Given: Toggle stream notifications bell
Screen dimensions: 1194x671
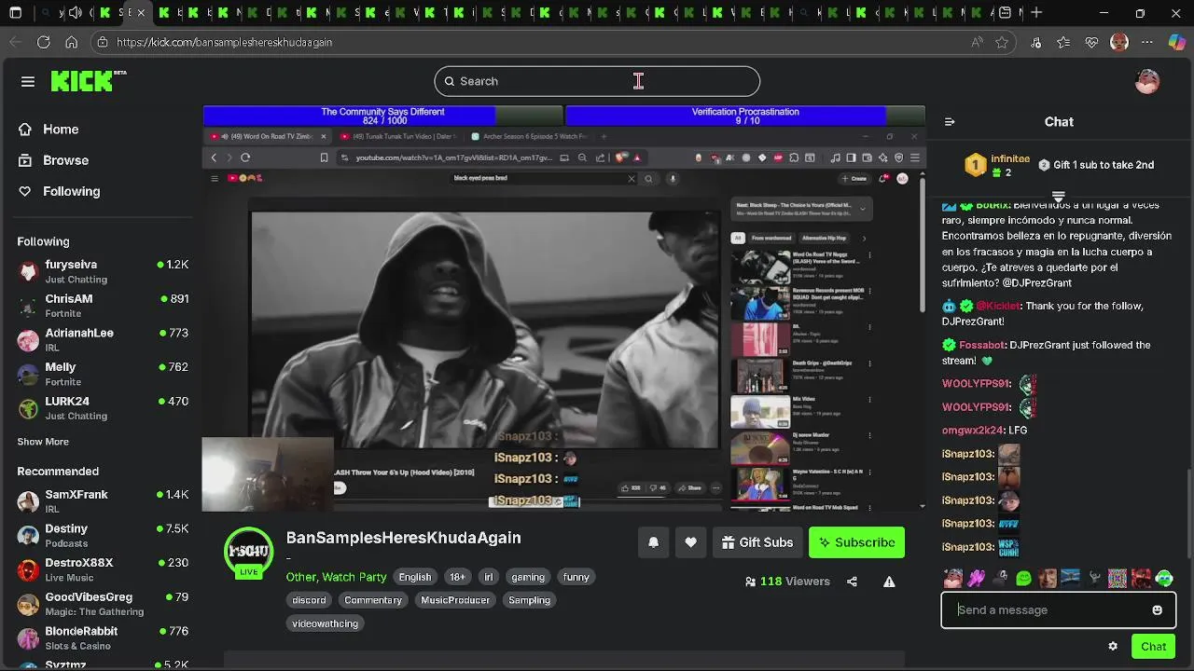Looking at the screenshot, I should pyautogui.click(x=653, y=542).
